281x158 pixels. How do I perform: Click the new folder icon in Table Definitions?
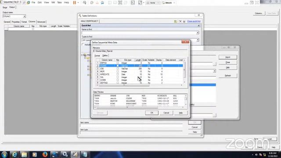point(176,22)
